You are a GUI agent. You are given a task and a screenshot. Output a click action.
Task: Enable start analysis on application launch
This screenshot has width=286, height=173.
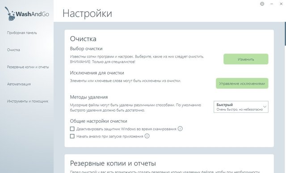click(72, 136)
